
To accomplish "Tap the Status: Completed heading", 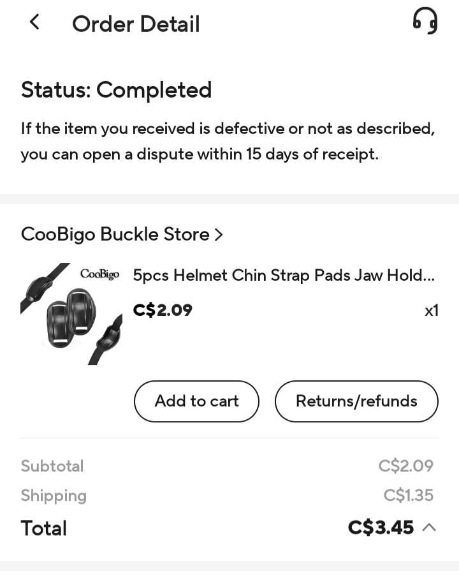I will [x=117, y=90].
